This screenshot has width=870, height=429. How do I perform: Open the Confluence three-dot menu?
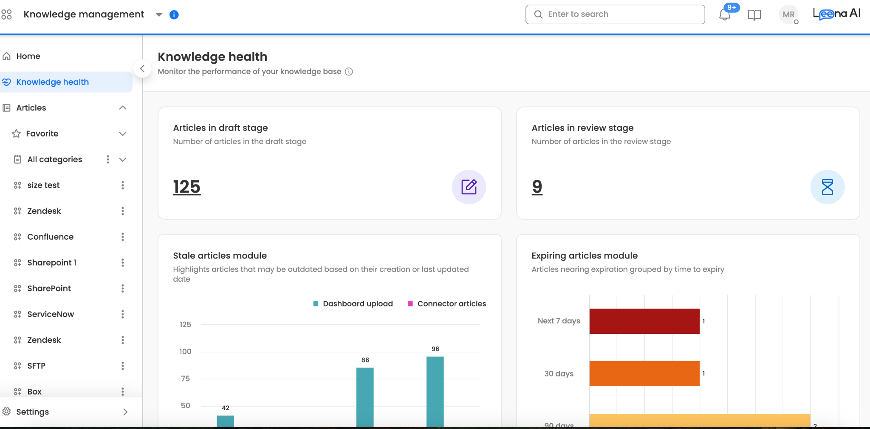[123, 237]
